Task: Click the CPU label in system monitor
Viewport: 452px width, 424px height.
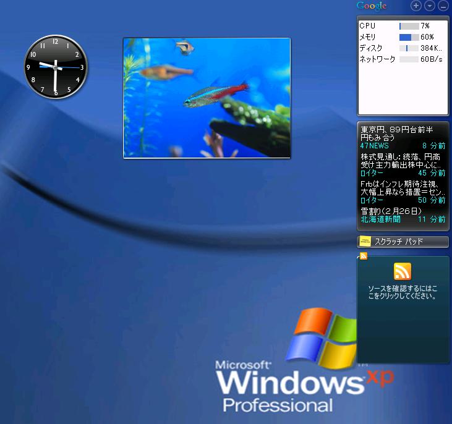Action: (367, 26)
